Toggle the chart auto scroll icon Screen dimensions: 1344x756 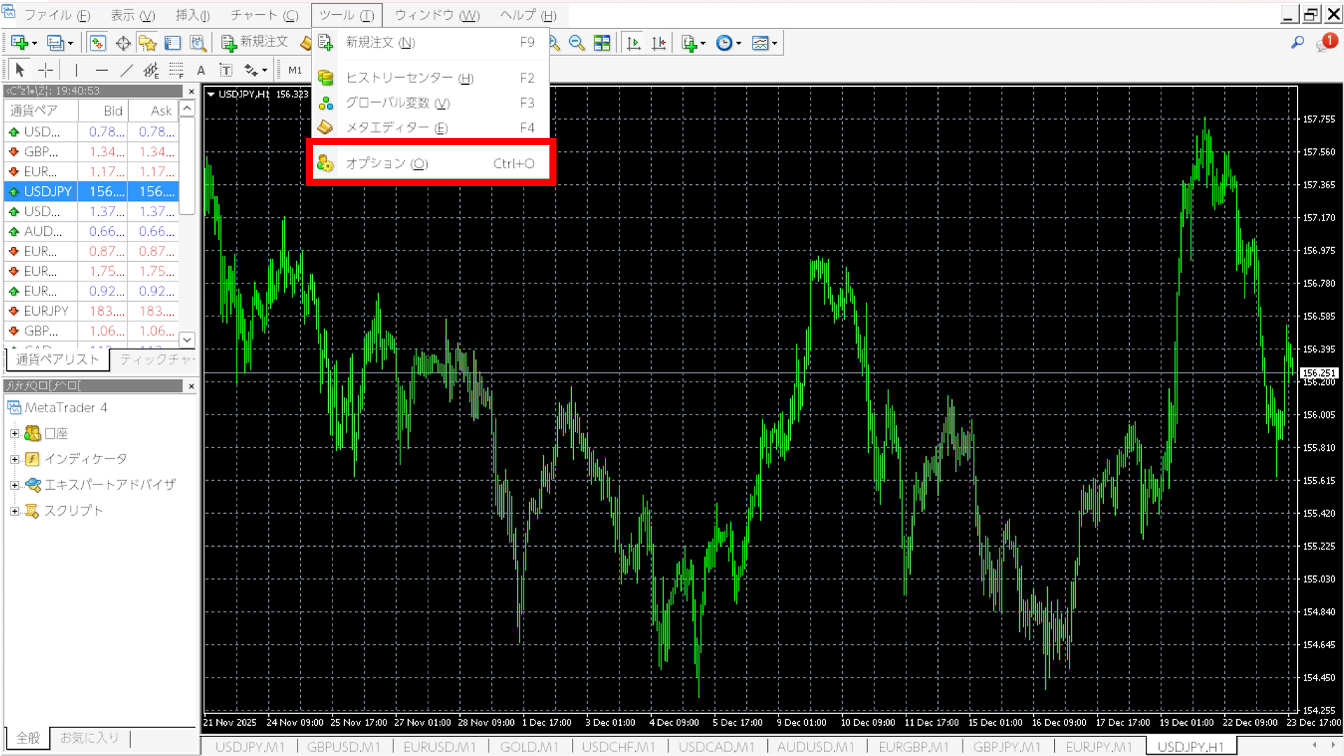point(633,43)
